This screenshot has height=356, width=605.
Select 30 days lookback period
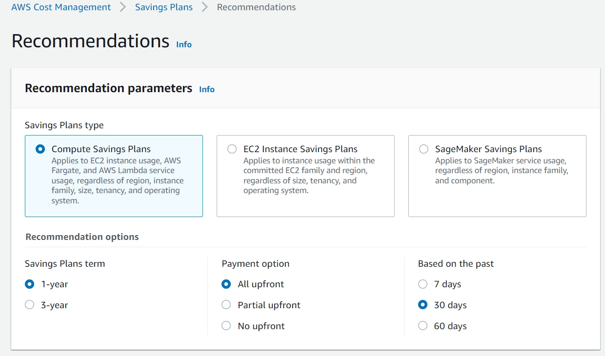point(423,305)
